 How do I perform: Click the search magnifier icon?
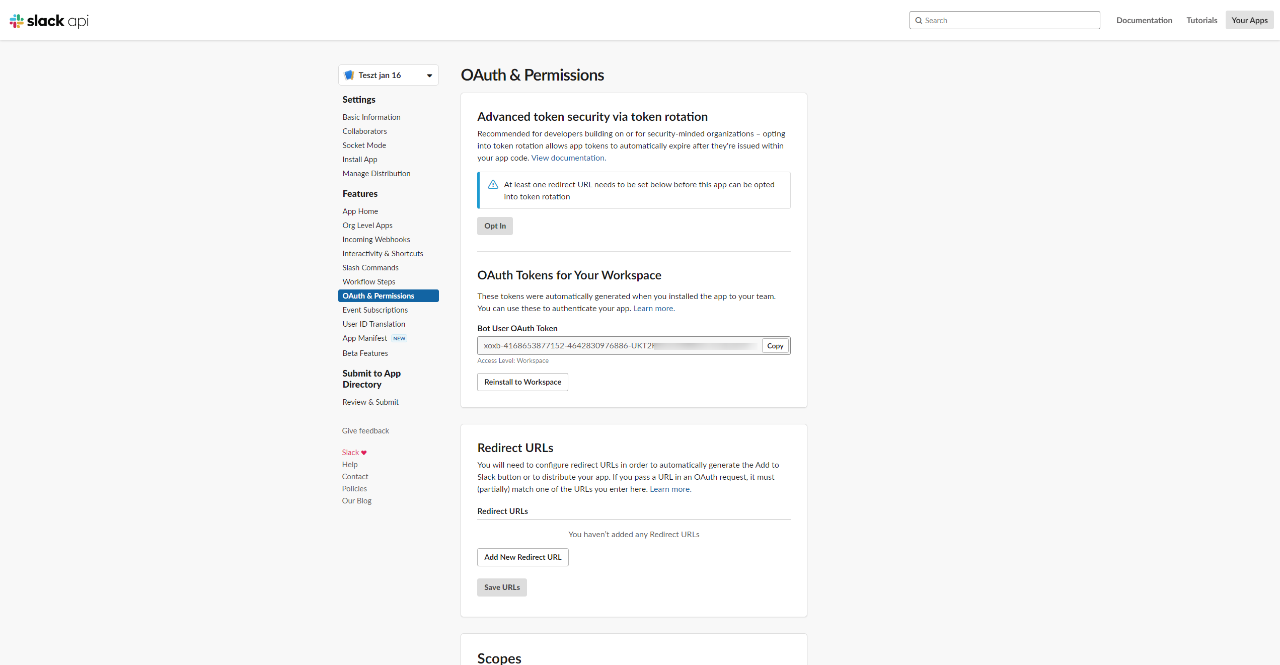919,21
